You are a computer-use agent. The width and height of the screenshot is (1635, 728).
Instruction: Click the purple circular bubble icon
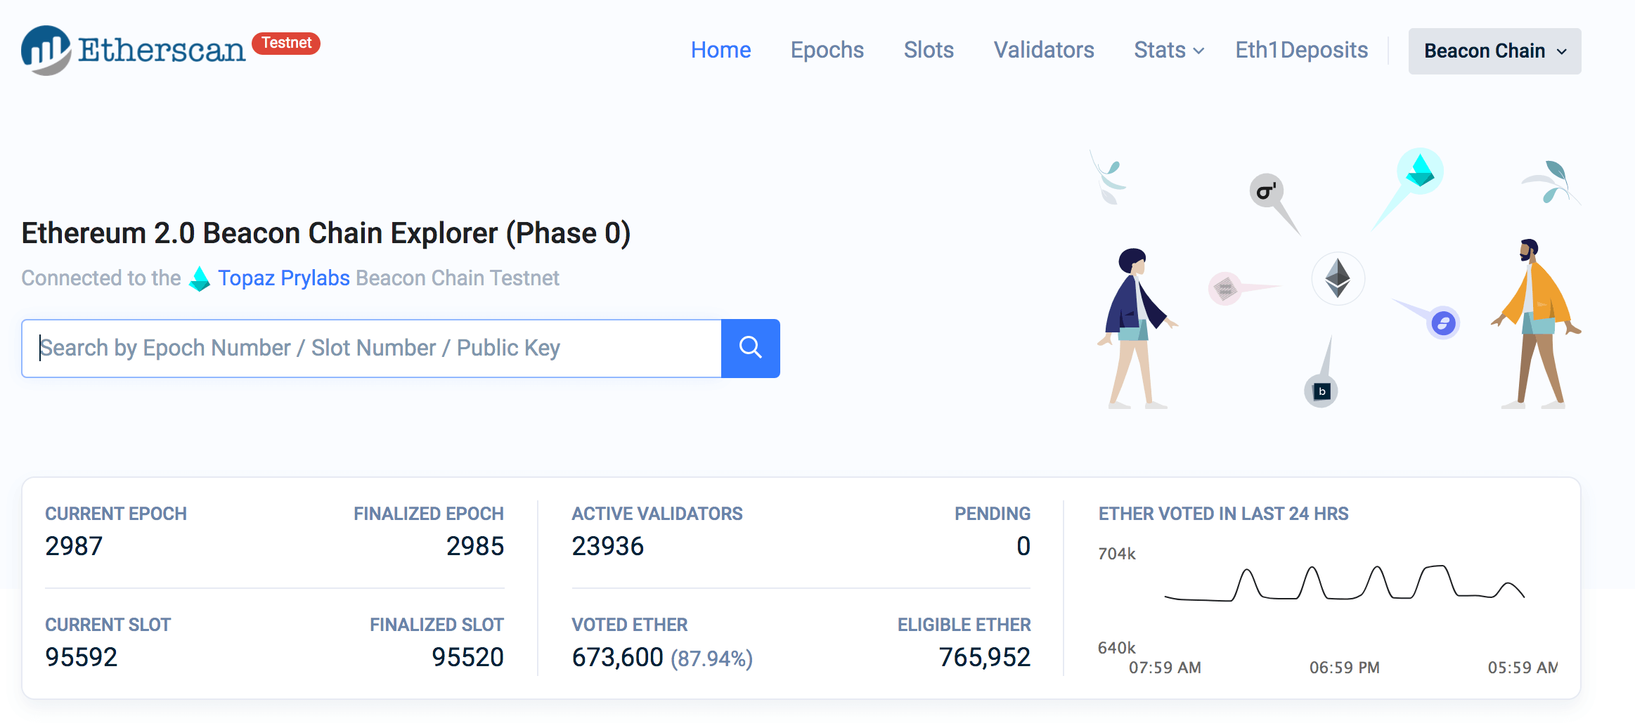tap(1443, 323)
